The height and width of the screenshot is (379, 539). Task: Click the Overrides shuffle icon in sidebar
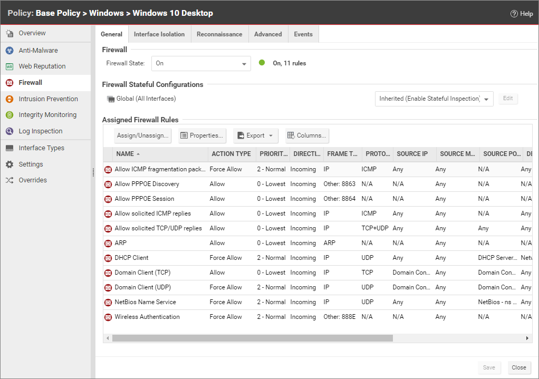[x=9, y=180]
